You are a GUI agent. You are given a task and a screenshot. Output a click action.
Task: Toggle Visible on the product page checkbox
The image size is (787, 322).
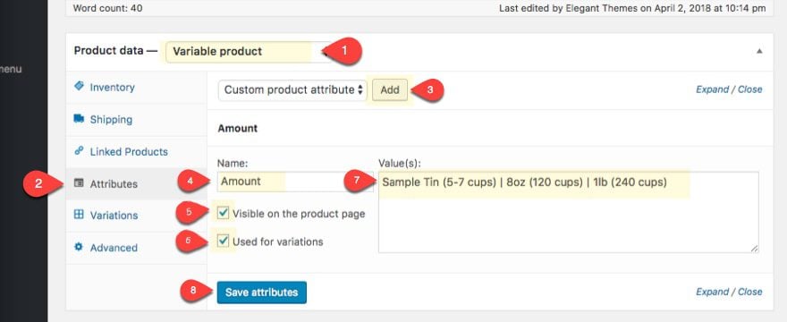tap(224, 213)
